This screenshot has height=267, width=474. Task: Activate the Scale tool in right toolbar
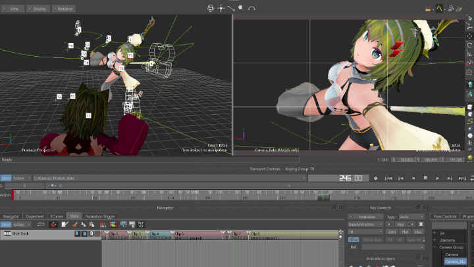[469, 54]
